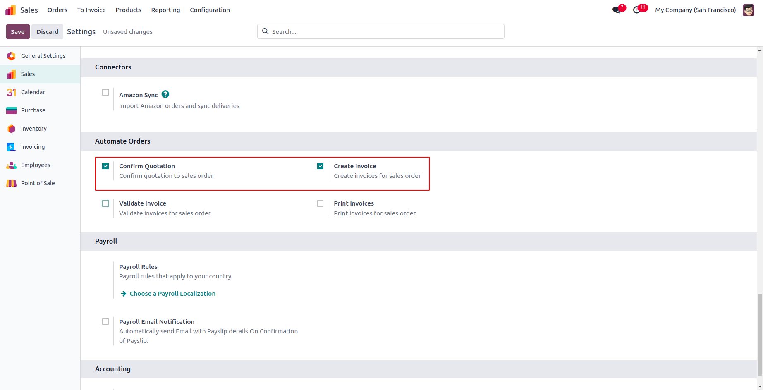Click the Sales app logo icon
763x390 pixels.
[10, 10]
